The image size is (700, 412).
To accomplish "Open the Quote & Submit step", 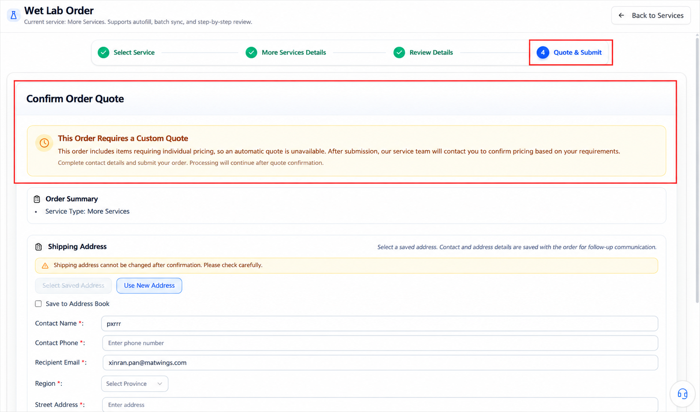I will pyautogui.click(x=569, y=53).
